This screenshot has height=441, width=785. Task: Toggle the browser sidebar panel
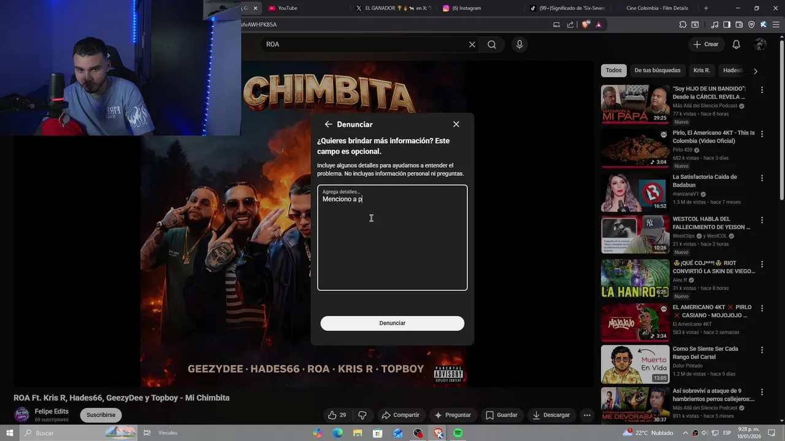(727, 24)
